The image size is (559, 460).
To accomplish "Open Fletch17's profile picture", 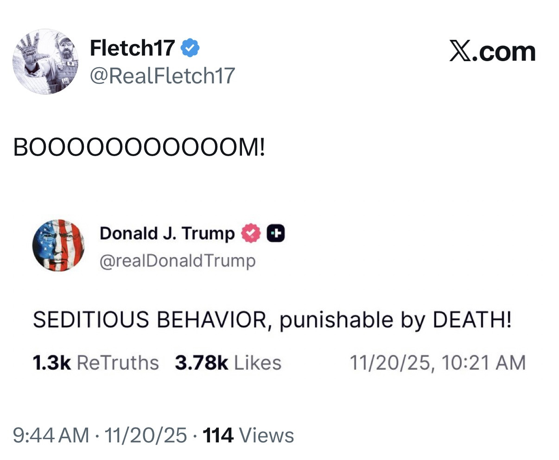I will (x=45, y=62).
